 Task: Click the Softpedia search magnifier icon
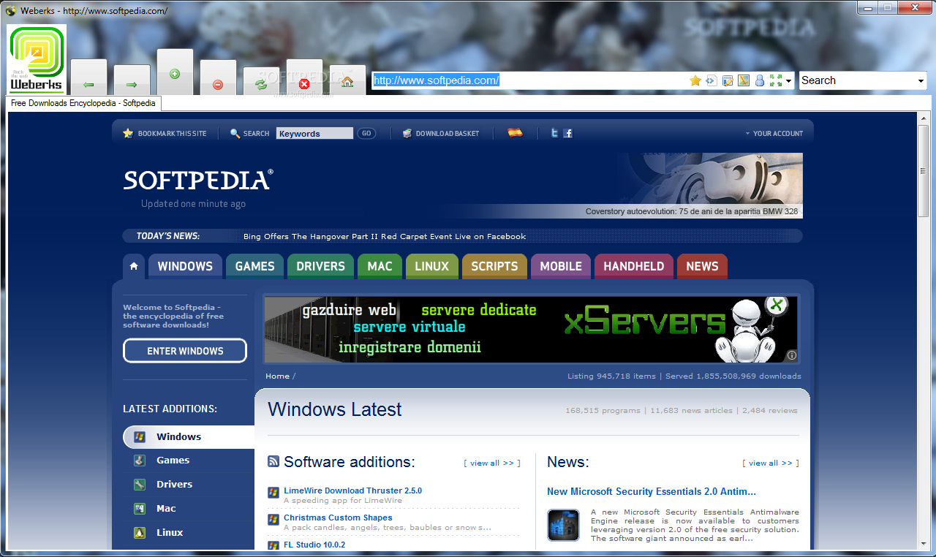tap(235, 133)
